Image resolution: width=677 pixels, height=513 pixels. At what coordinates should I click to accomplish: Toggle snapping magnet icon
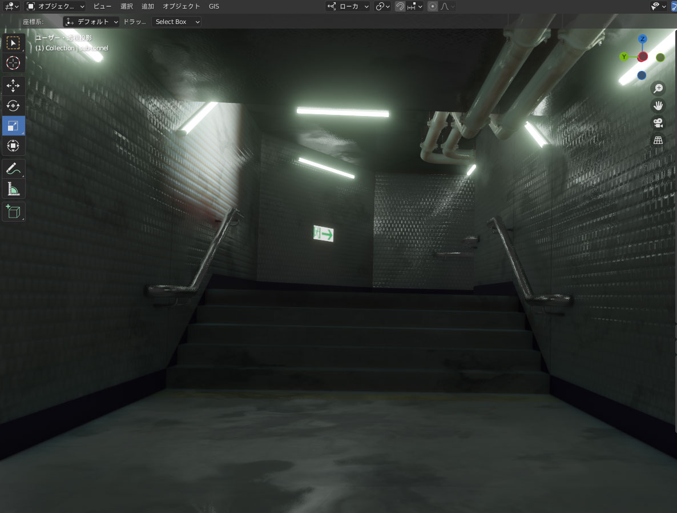click(x=401, y=6)
